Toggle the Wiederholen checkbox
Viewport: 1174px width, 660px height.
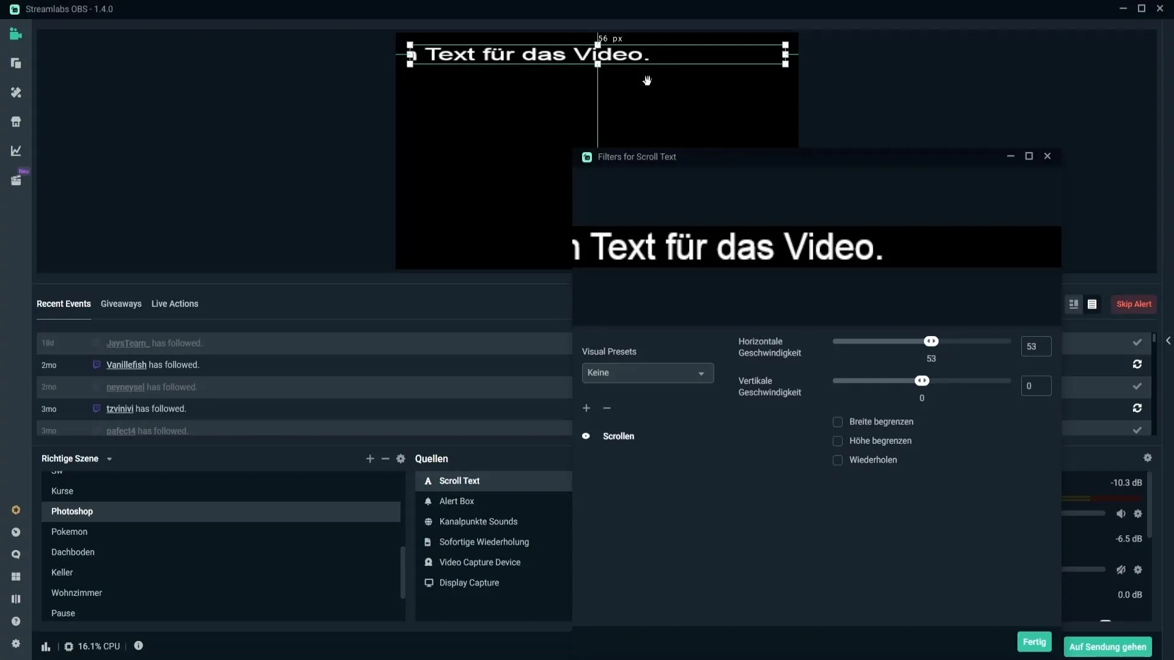(x=837, y=460)
